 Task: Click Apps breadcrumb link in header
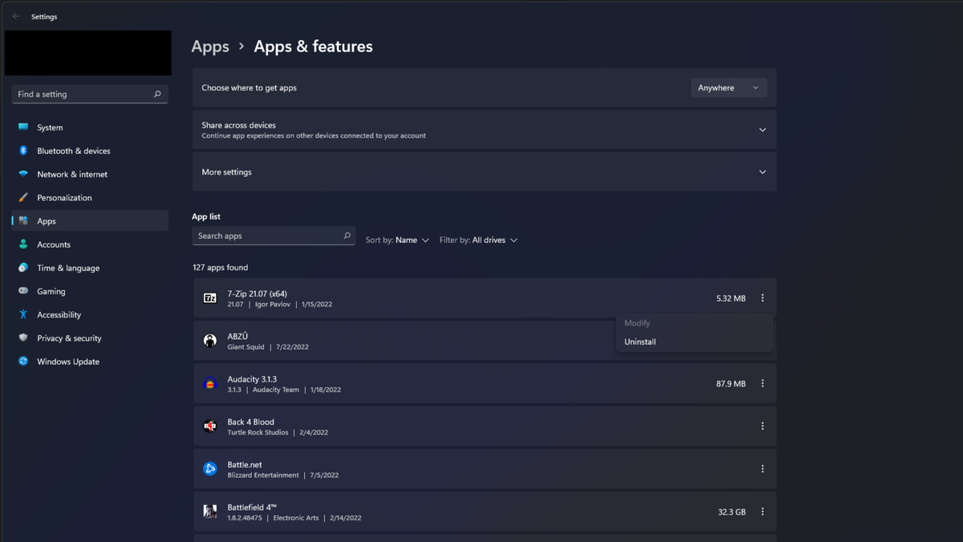coord(210,47)
